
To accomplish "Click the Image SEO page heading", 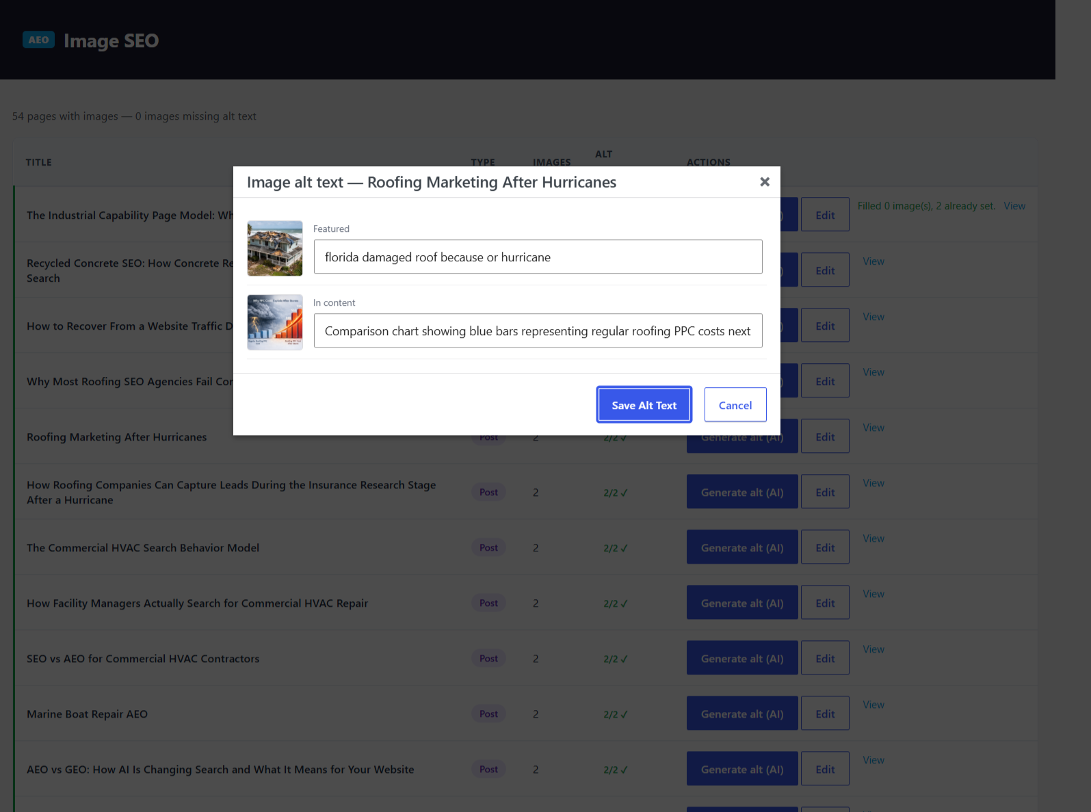I will point(111,40).
